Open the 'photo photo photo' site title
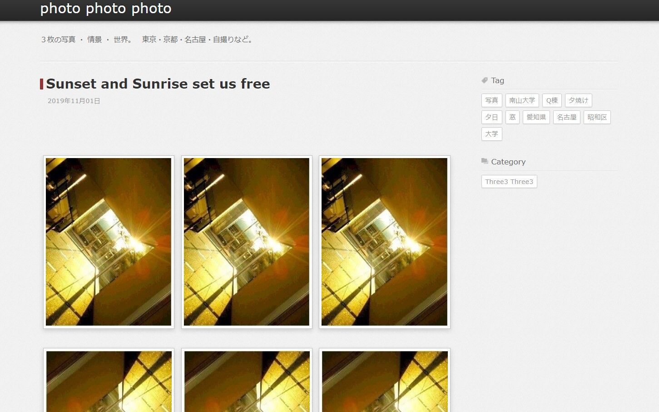The width and height of the screenshot is (659, 412). pyautogui.click(x=106, y=8)
